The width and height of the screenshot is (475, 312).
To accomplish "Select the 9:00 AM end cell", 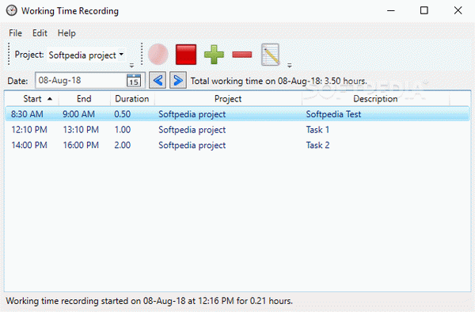I will tap(78, 114).
